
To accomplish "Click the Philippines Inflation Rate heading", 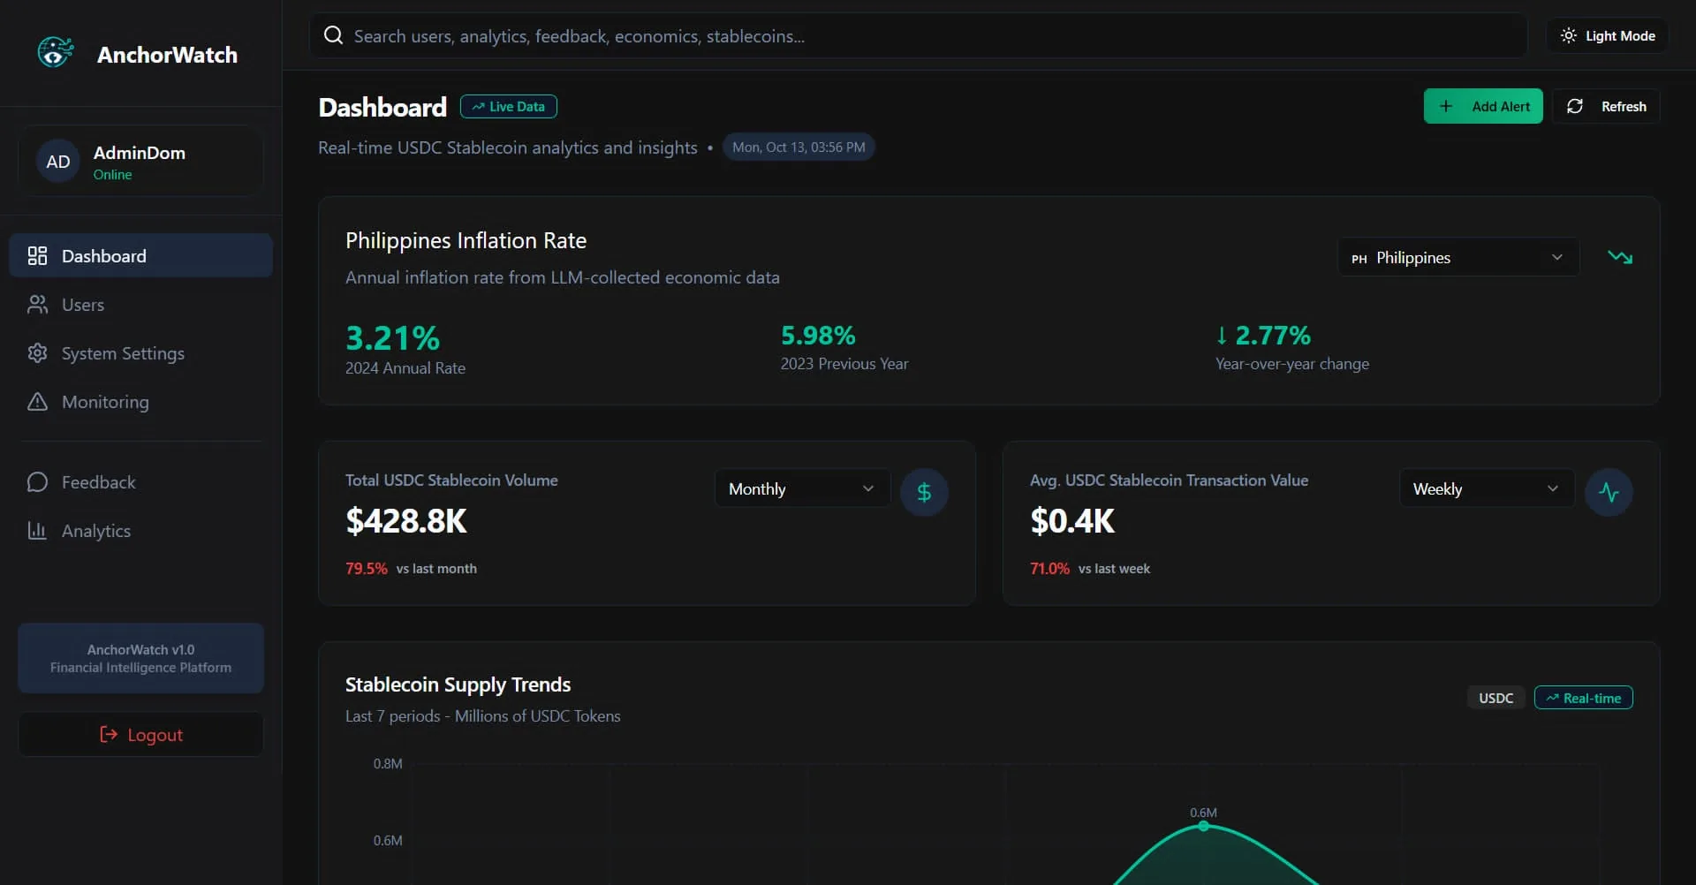I will coord(466,240).
